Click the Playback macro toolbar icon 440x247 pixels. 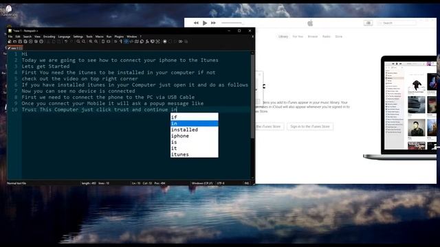pyautogui.click(x=175, y=41)
